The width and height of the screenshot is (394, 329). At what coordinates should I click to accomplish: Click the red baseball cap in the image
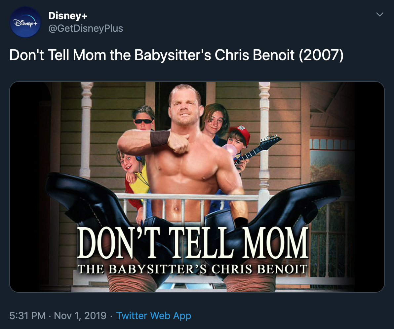click(240, 131)
